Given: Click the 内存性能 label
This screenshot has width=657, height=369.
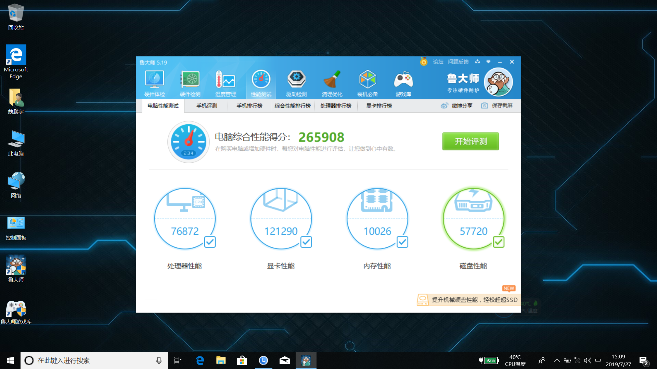Looking at the screenshot, I should pyautogui.click(x=377, y=266).
